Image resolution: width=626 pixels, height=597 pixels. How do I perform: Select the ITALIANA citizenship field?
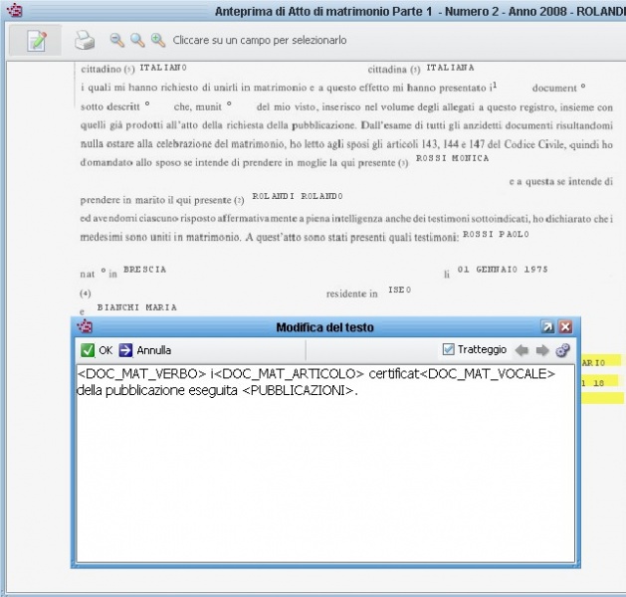pyautogui.click(x=450, y=68)
